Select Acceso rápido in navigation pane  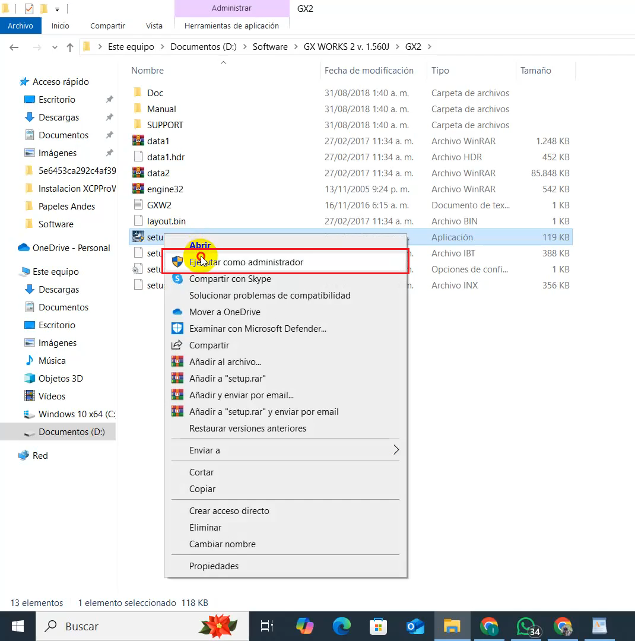[61, 82]
